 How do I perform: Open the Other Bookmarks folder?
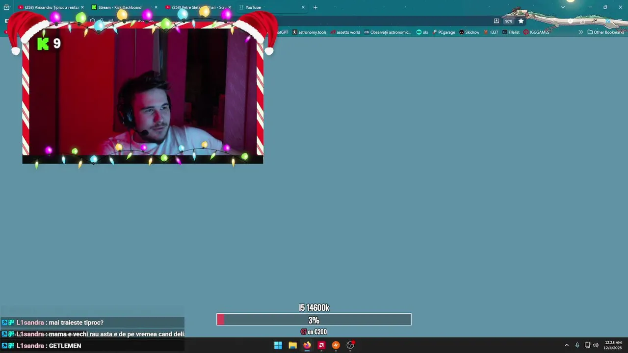tap(606, 32)
